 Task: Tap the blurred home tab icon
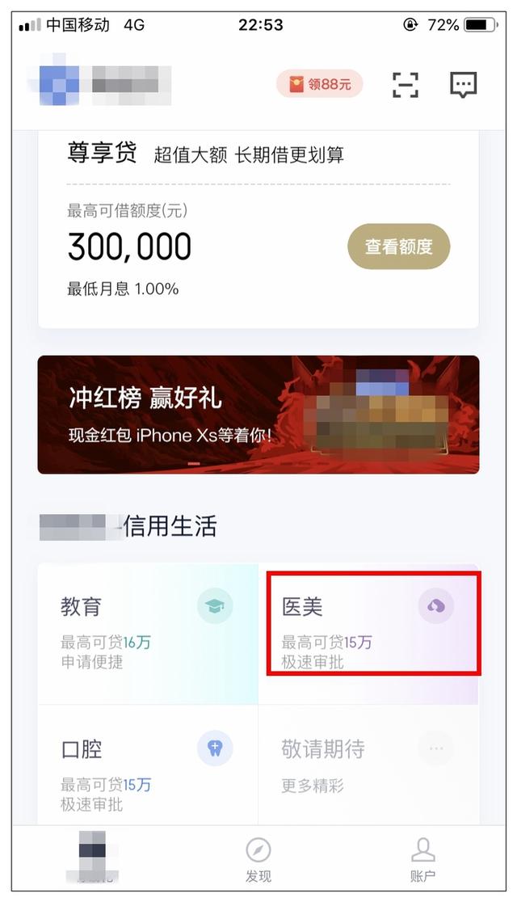coord(93,857)
